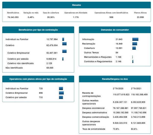The image size is (153, 135).
Task: Click the bar beside the Cobertura demand row
Action: [134, 48]
